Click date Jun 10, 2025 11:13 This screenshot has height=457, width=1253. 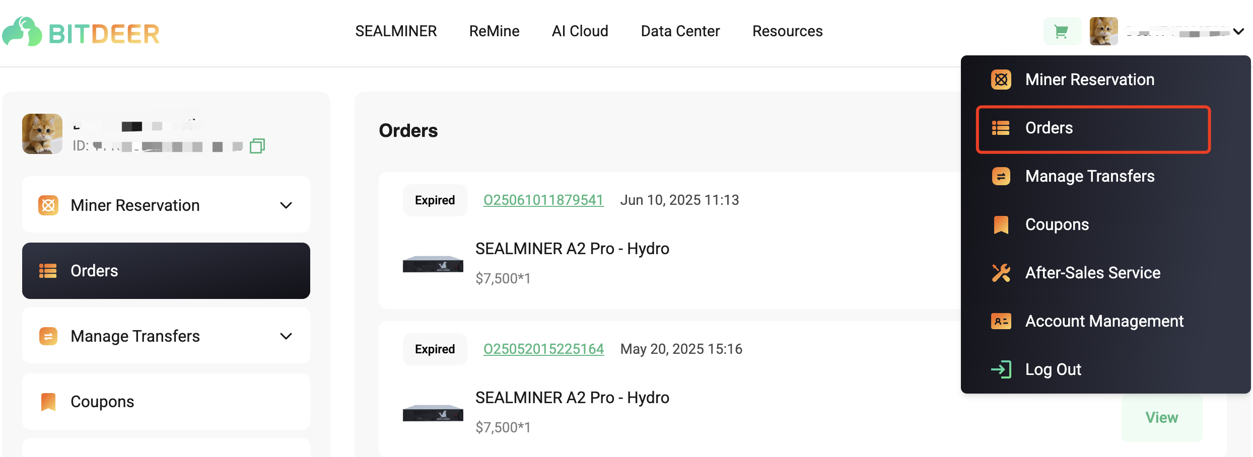pyautogui.click(x=679, y=200)
